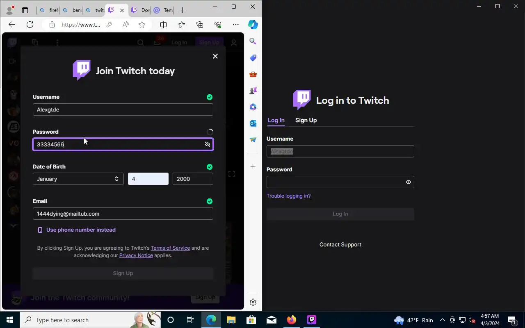Add sidebar app with plus icon
525x328 pixels.
(253, 166)
